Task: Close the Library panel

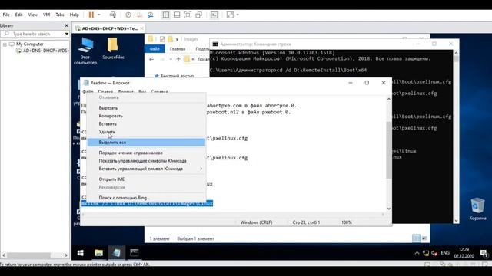Action: (x=66, y=25)
